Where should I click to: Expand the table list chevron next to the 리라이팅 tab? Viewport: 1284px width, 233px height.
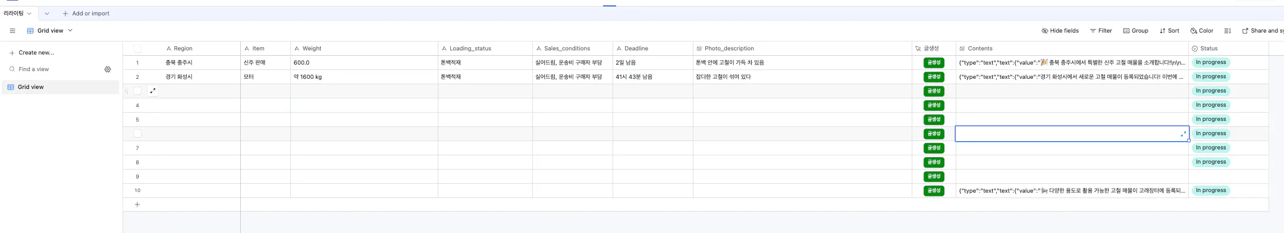(x=47, y=14)
